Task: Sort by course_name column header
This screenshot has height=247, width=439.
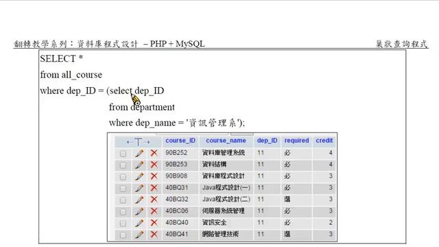Action: point(226,141)
